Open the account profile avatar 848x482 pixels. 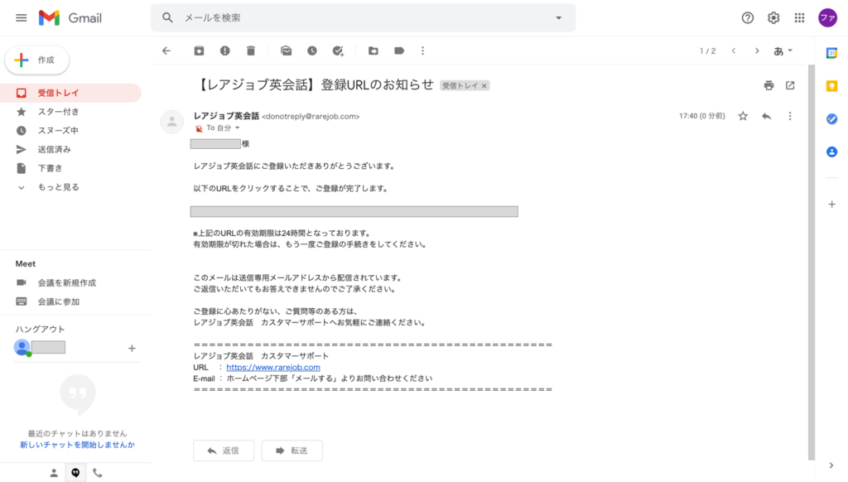pyautogui.click(x=827, y=18)
